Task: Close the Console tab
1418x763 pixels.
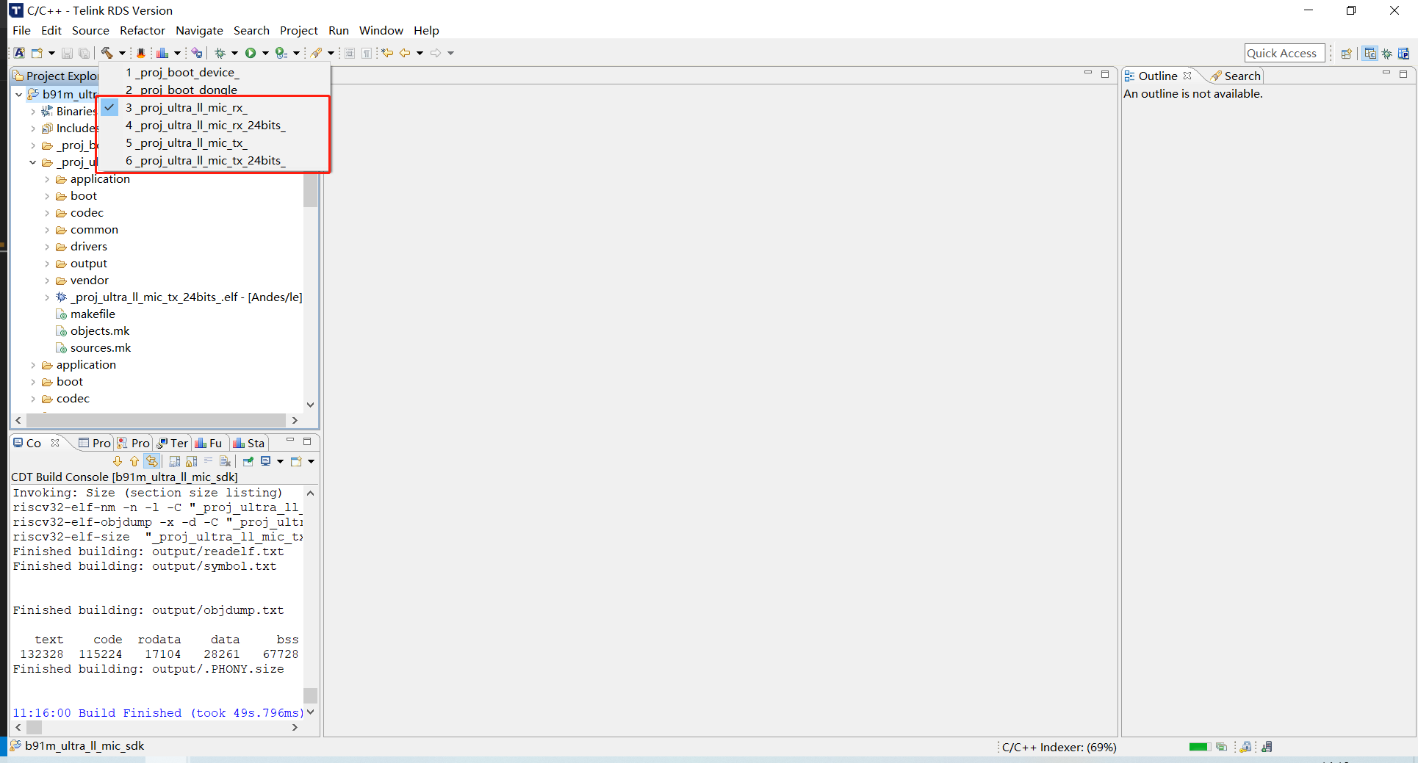Action: tap(55, 443)
